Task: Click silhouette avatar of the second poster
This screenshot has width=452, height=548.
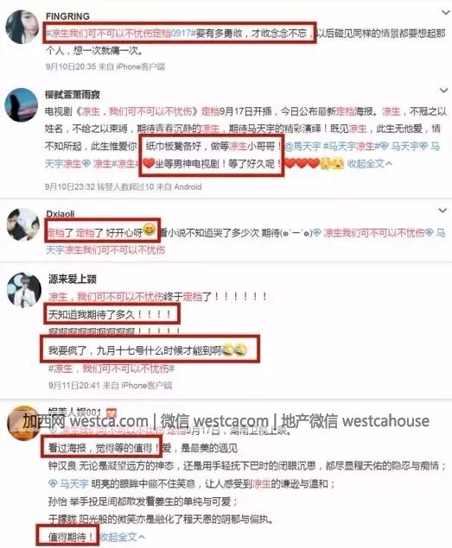Action: pos(22,104)
